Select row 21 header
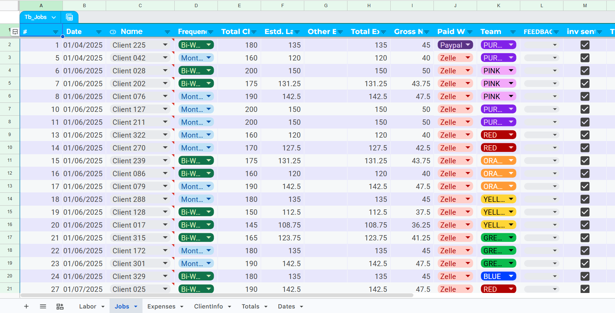Viewport: 615px width, 313px height. click(9, 289)
